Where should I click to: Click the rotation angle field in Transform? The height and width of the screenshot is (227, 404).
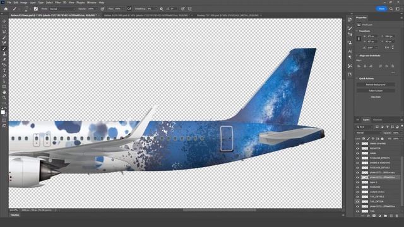pos(372,48)
